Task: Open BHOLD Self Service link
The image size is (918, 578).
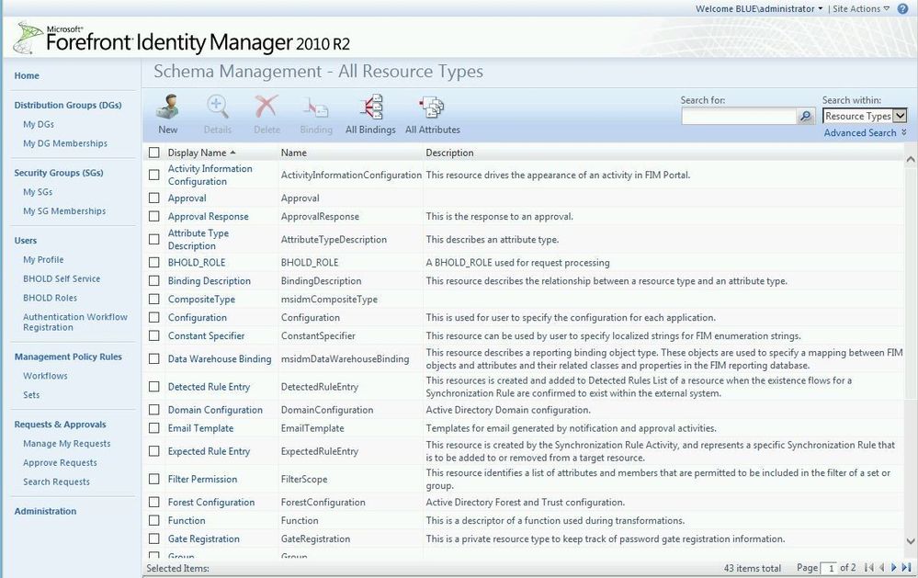Action: [x=62, y=278]
